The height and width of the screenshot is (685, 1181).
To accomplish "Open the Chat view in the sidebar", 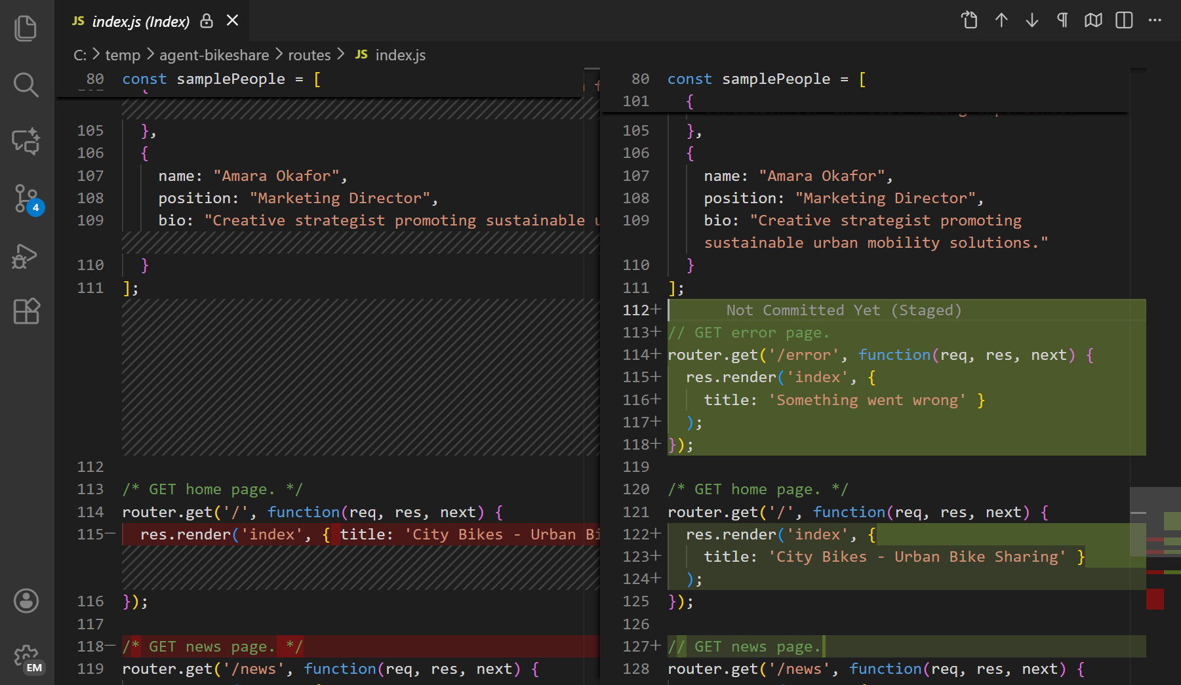I will 26,142.
